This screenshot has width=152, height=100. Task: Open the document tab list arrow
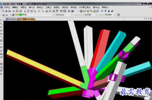(x=149, y=19)
